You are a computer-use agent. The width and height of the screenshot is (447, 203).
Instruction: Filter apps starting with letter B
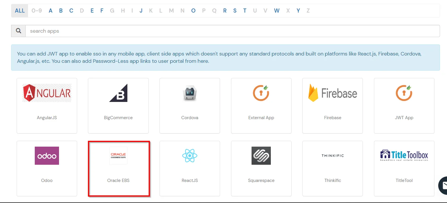(x=60, y=11)
